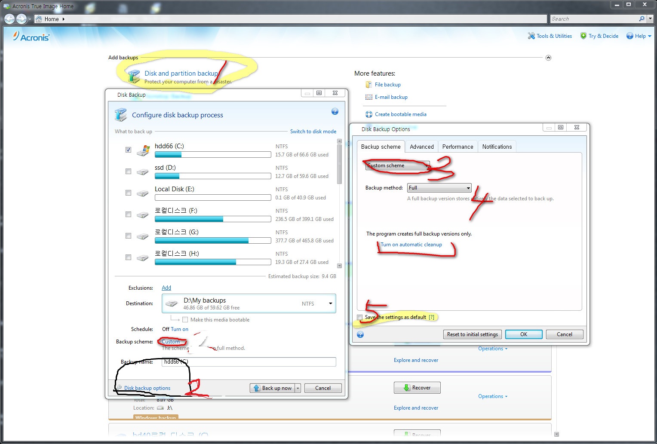Screen dimensions: 657x444
Task: Click the [?] hint next to save default
Action: tap(432, 317)
